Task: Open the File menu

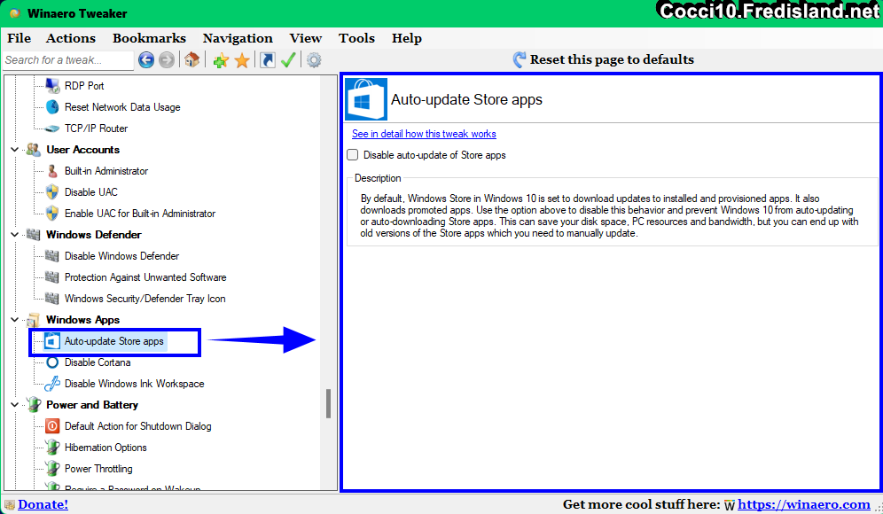Action: (20, 38)
